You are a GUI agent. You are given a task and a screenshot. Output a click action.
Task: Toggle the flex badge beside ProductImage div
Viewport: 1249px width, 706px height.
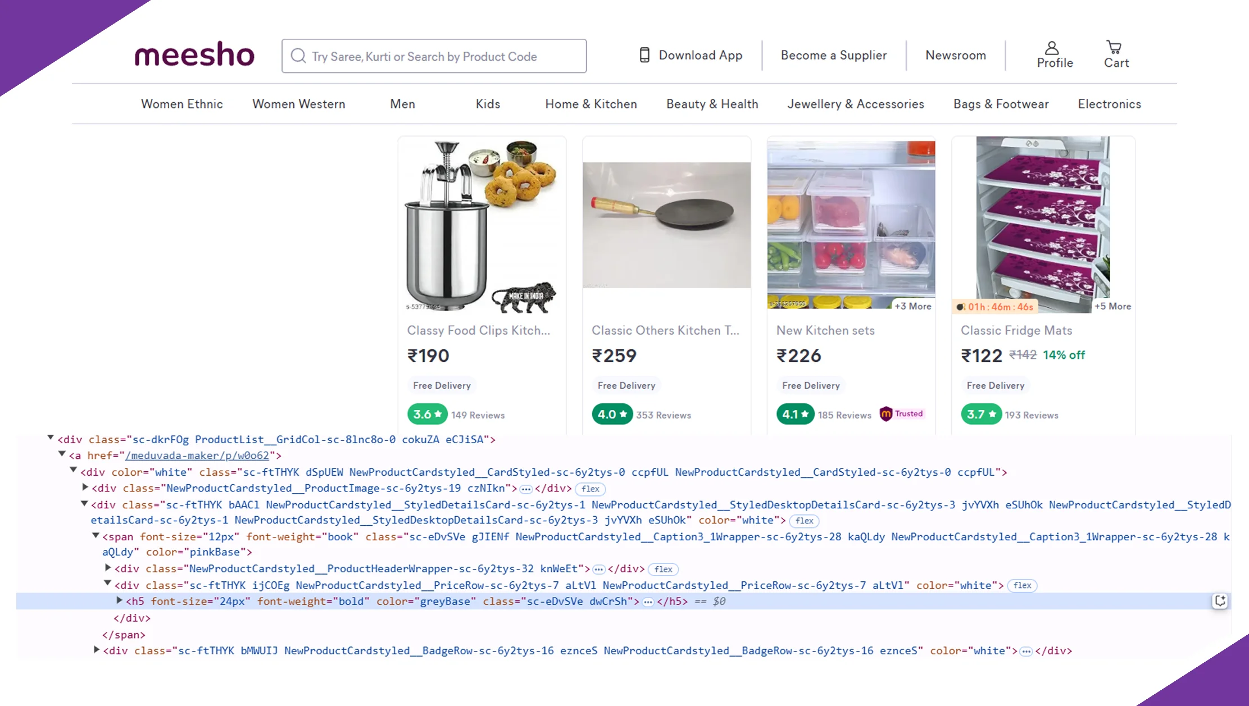point(590,489)
